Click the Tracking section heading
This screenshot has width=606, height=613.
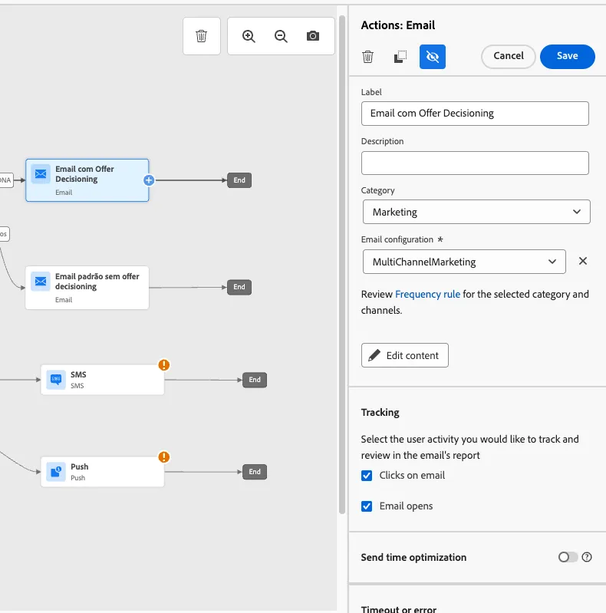click(x=380, y=413)
